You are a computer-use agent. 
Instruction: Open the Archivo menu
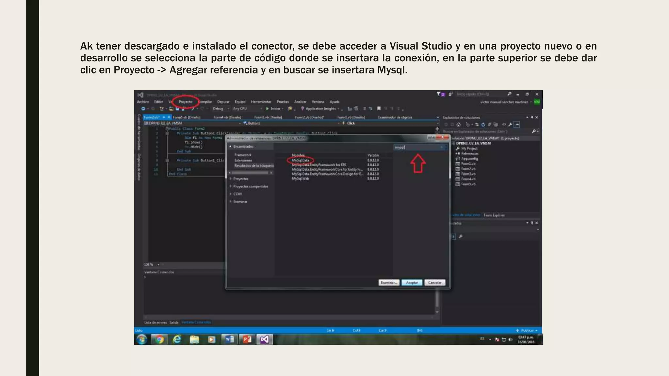click(143, 102)
